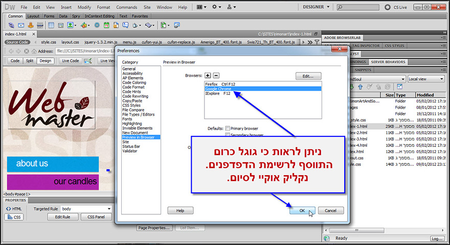Viewport: 450px width, 245px height.
Task: Insert a Named Anchor icon
Action: point(31,25)
